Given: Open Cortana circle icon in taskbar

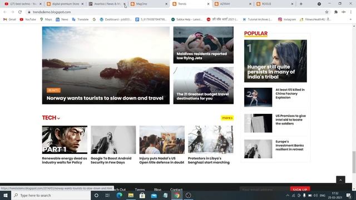Looking at the screenshot, I should 96,195.
